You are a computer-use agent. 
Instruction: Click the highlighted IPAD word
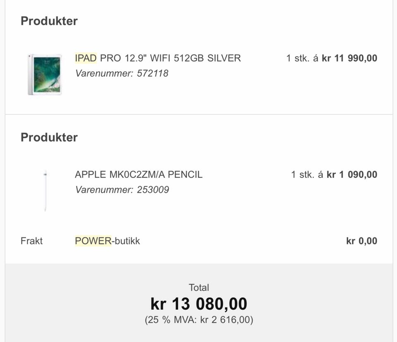click(86, 58)
